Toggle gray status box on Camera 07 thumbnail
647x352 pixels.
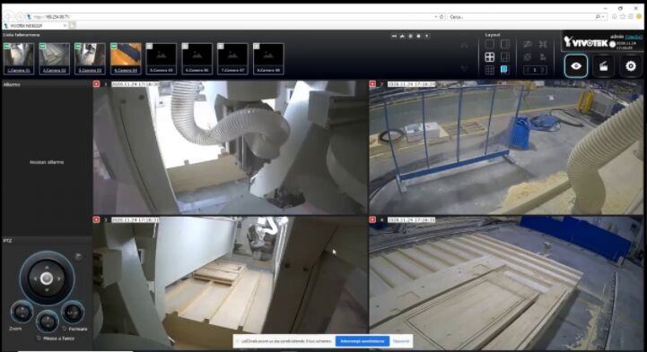(221, 47)
